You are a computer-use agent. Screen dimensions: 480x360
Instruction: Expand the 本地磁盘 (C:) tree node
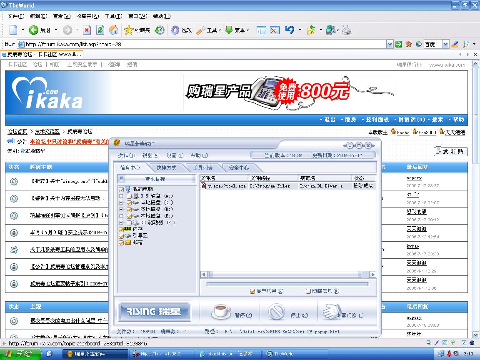121,202
